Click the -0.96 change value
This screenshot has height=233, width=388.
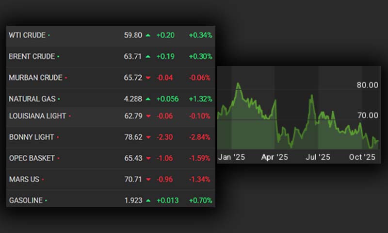(x=164, y=179)
